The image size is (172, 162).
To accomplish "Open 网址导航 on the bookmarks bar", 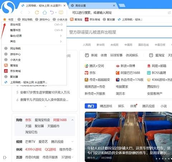I will [x=25, y=19].
